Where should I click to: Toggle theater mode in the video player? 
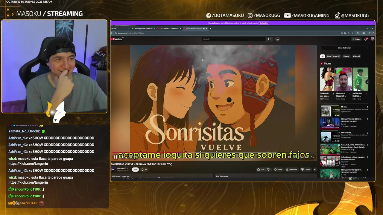coord(307,157)
